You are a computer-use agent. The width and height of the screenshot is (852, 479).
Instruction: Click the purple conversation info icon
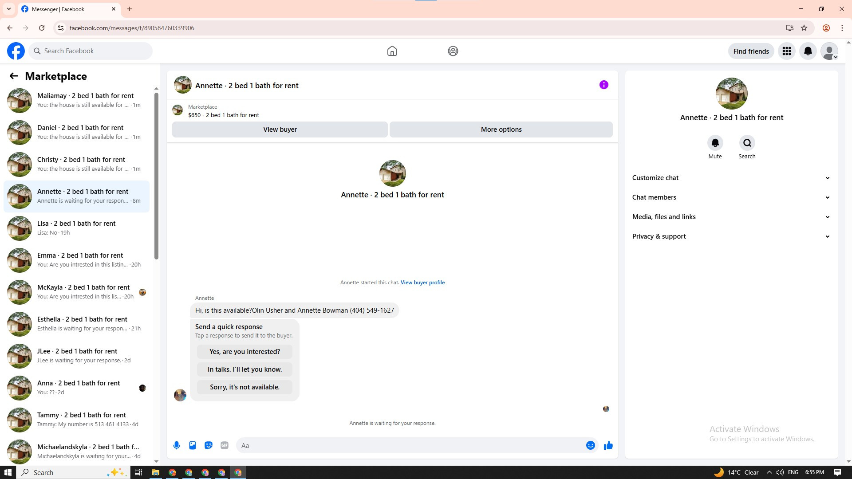[603, 85]
